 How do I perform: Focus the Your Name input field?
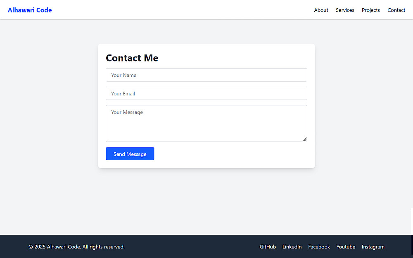click(x=206, y=75)
